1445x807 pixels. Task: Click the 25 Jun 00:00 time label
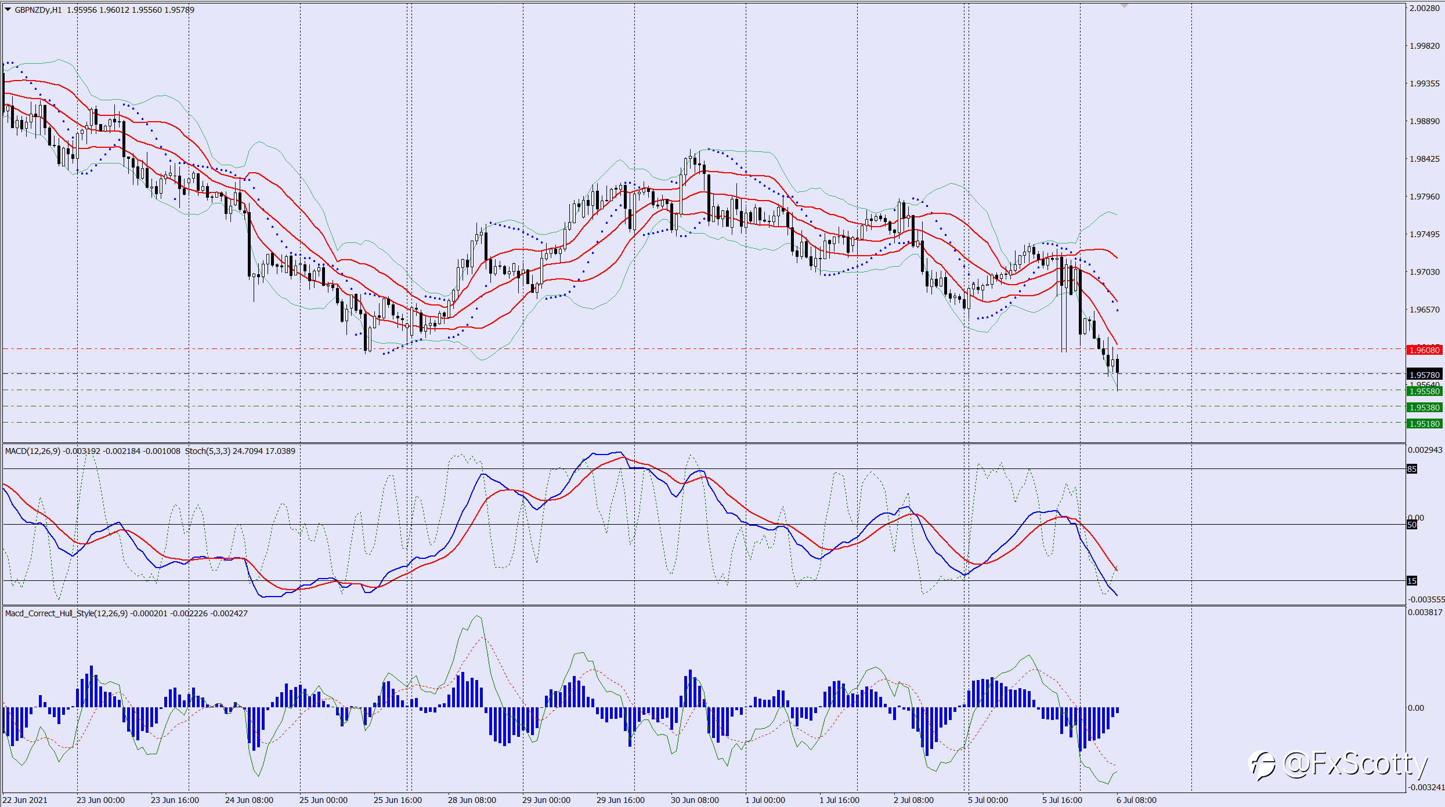tap(323, 800)
